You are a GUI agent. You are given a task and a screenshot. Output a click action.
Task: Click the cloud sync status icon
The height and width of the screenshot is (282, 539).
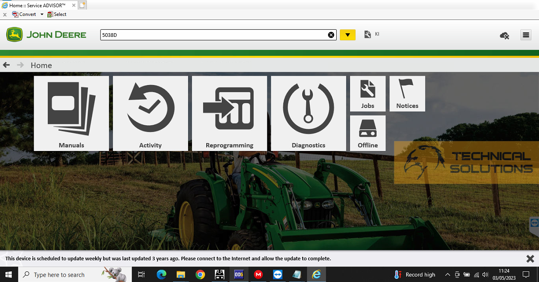[504, 35]
